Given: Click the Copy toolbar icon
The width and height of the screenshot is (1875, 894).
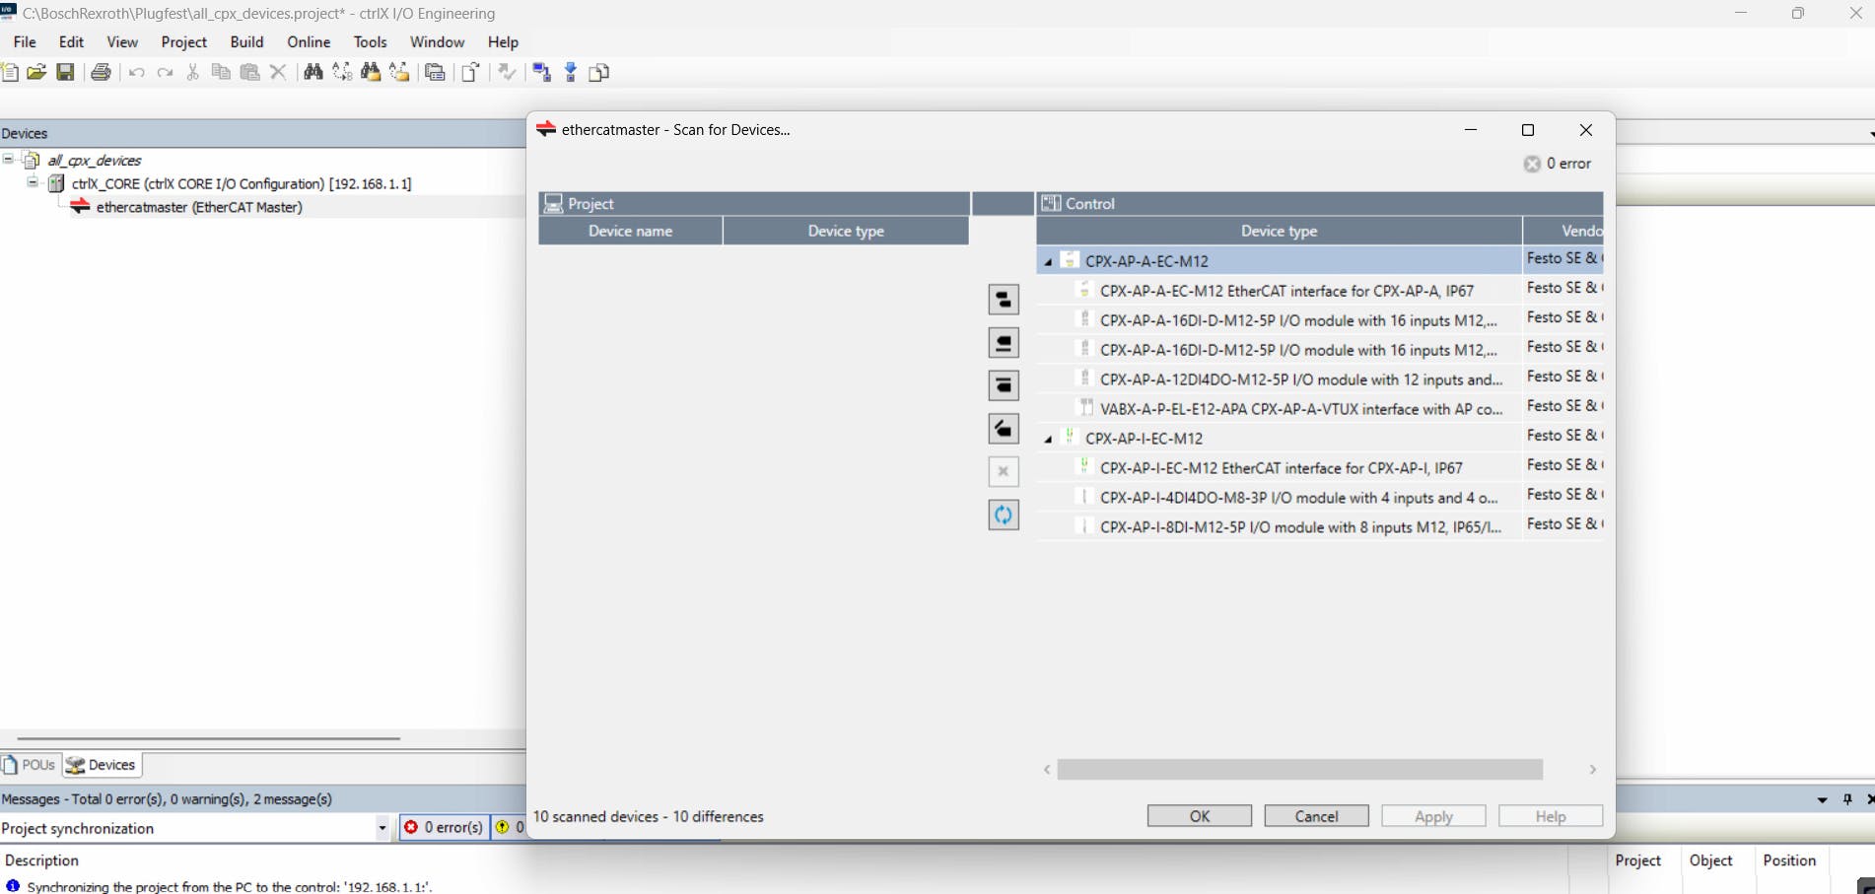Looking at the screenshot, I should click(x=222, y=72).
